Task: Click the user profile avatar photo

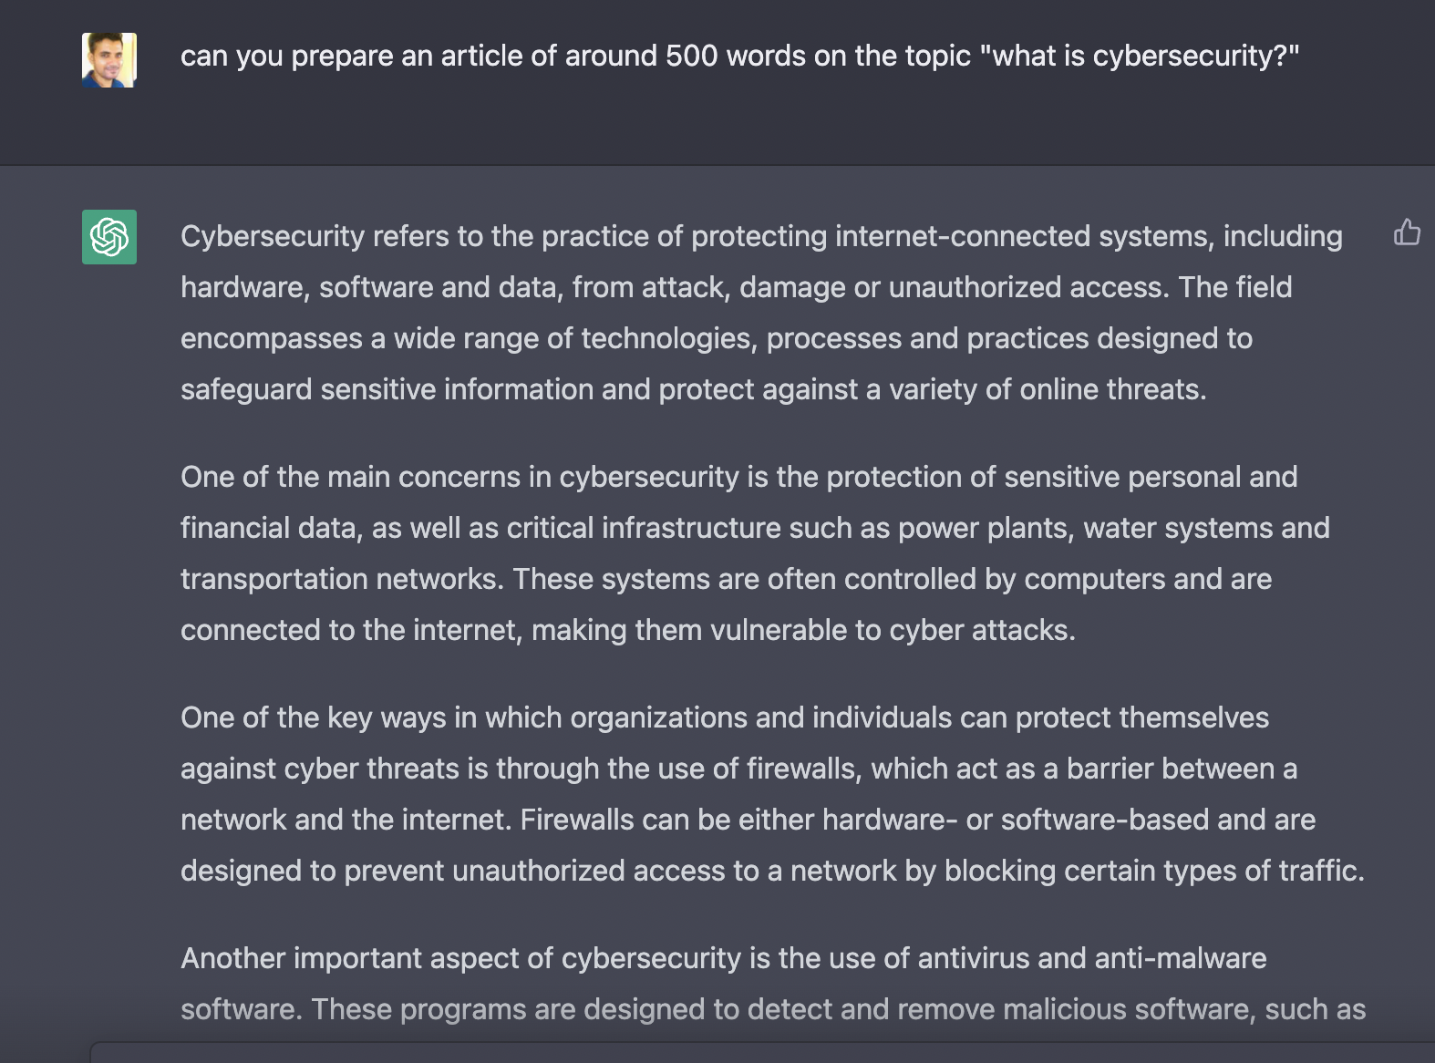Action: coord(109,60)
